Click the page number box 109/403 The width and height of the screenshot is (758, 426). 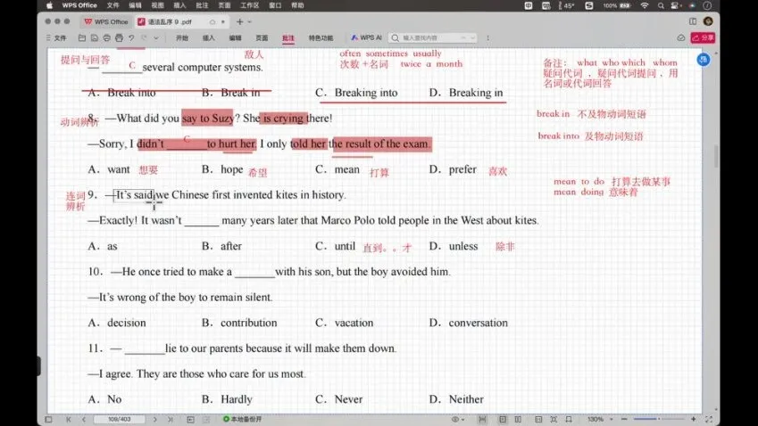click(x=120, y=418)
